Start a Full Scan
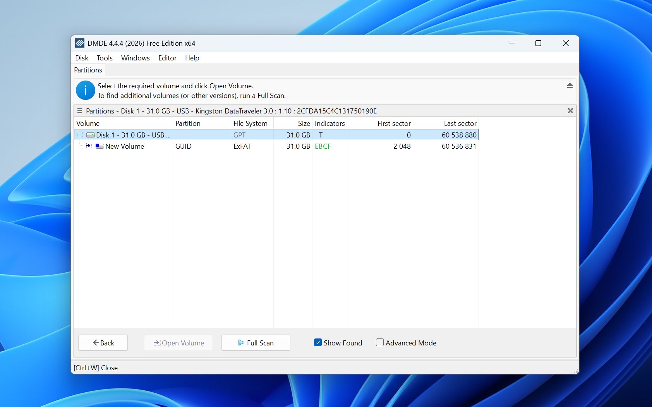The height and width of the screenshot is (407, 652). (256, 343)
